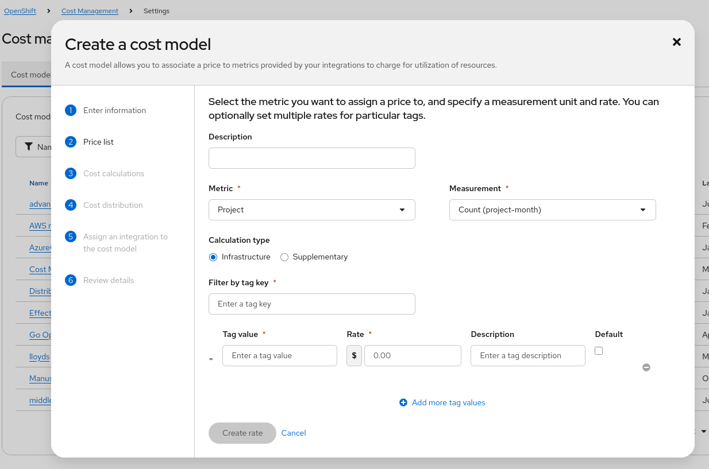
Task: Open the Metric dropdown showing Project
Action: [311, 210]
